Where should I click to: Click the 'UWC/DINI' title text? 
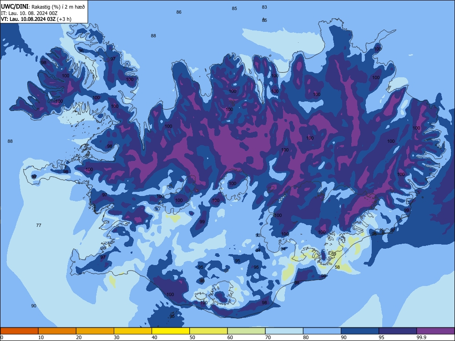point(15,7)
